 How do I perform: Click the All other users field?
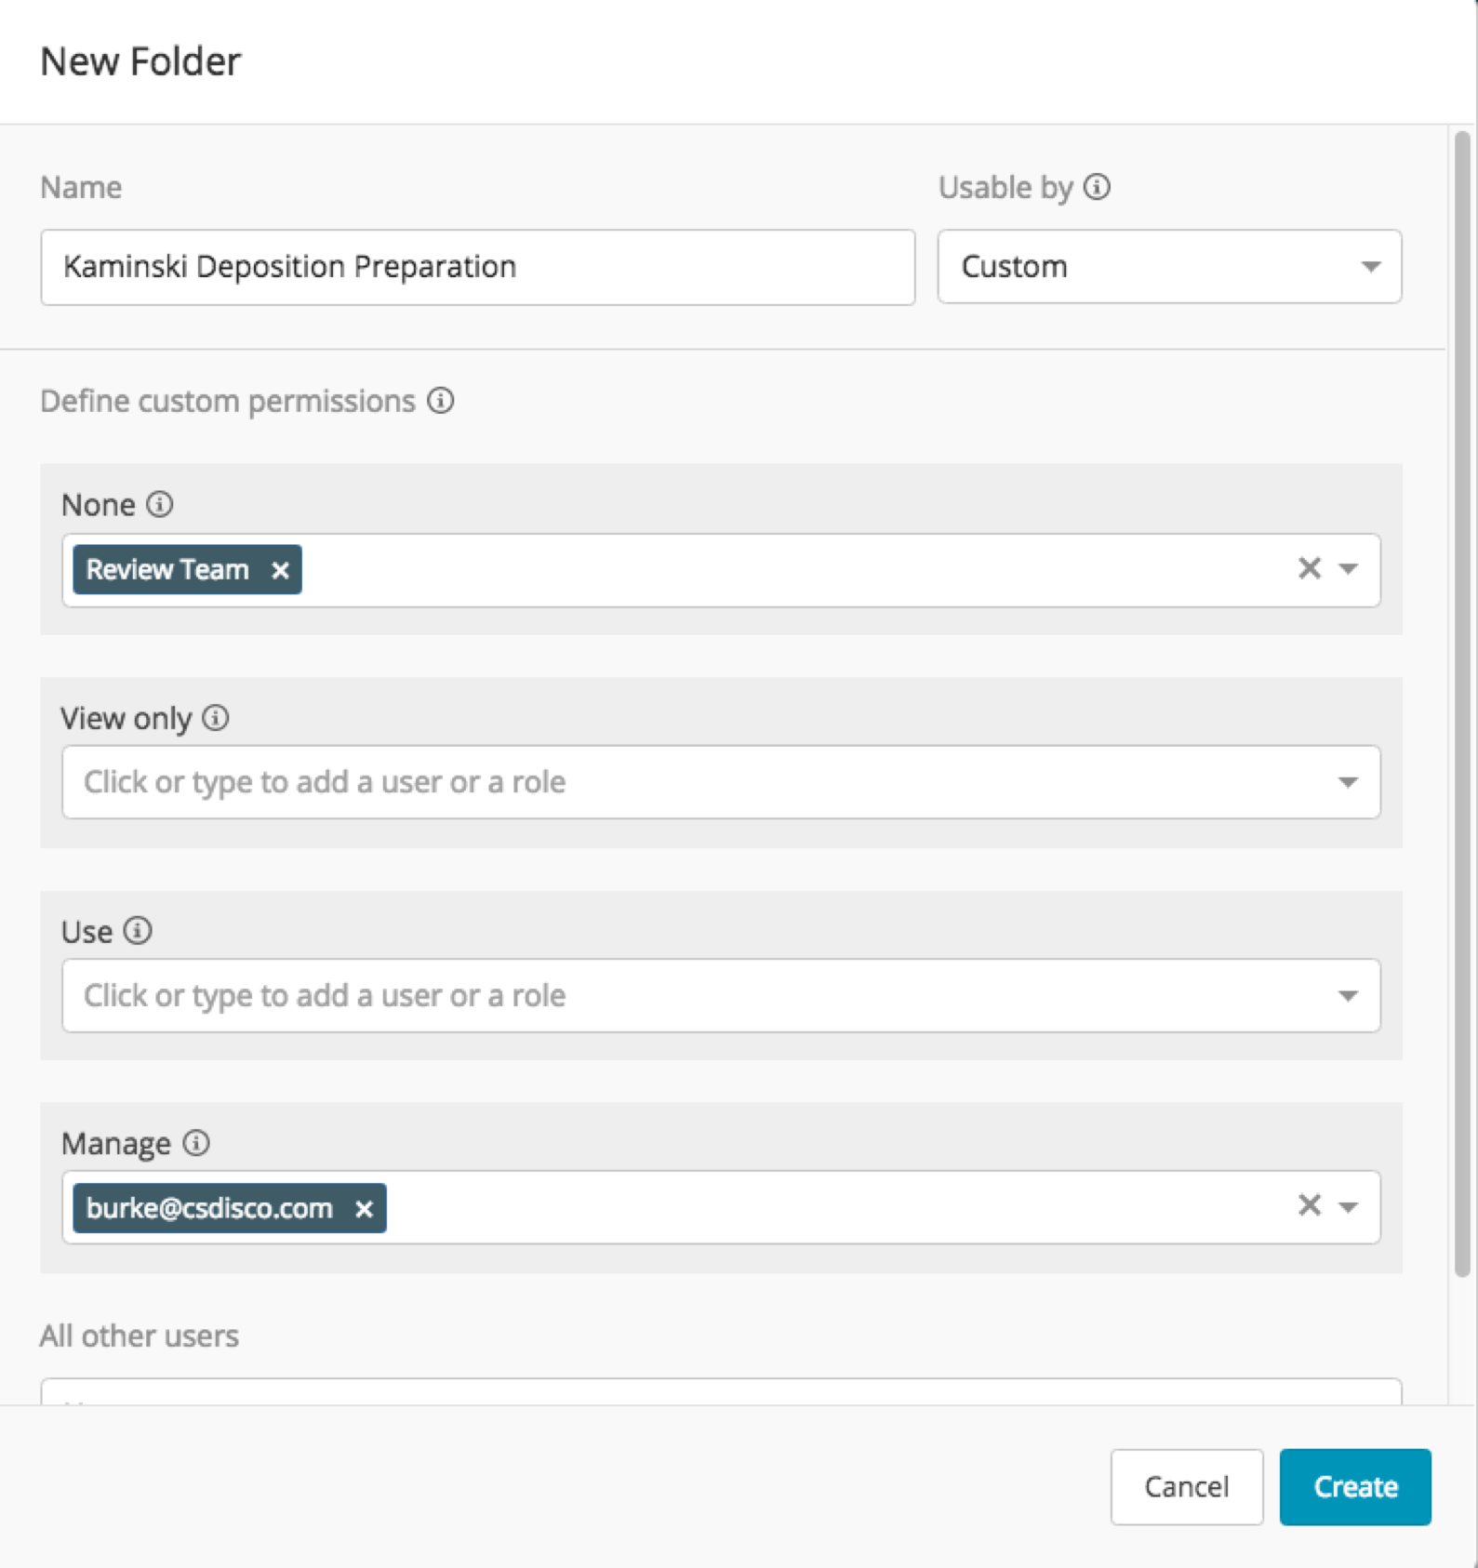click(x=721, y=1391)
